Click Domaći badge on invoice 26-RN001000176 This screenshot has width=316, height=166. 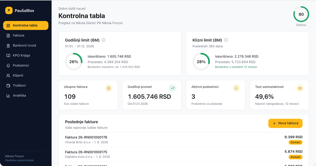point(295,143)
